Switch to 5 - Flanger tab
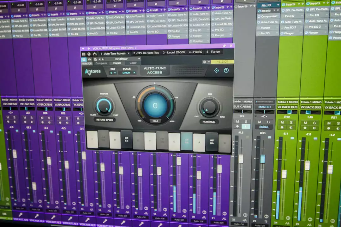This screenshot has width=341, height=227. coord(213,52)
